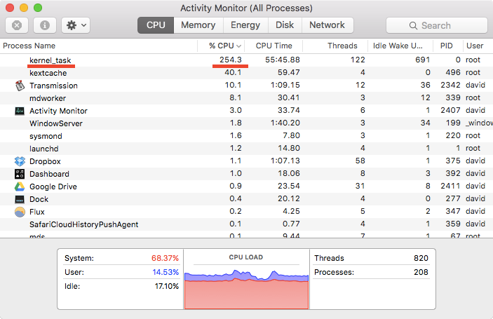The image size is (493, 319).
Task: Click the Transmission process name
Action: click(x=53, y=86)
